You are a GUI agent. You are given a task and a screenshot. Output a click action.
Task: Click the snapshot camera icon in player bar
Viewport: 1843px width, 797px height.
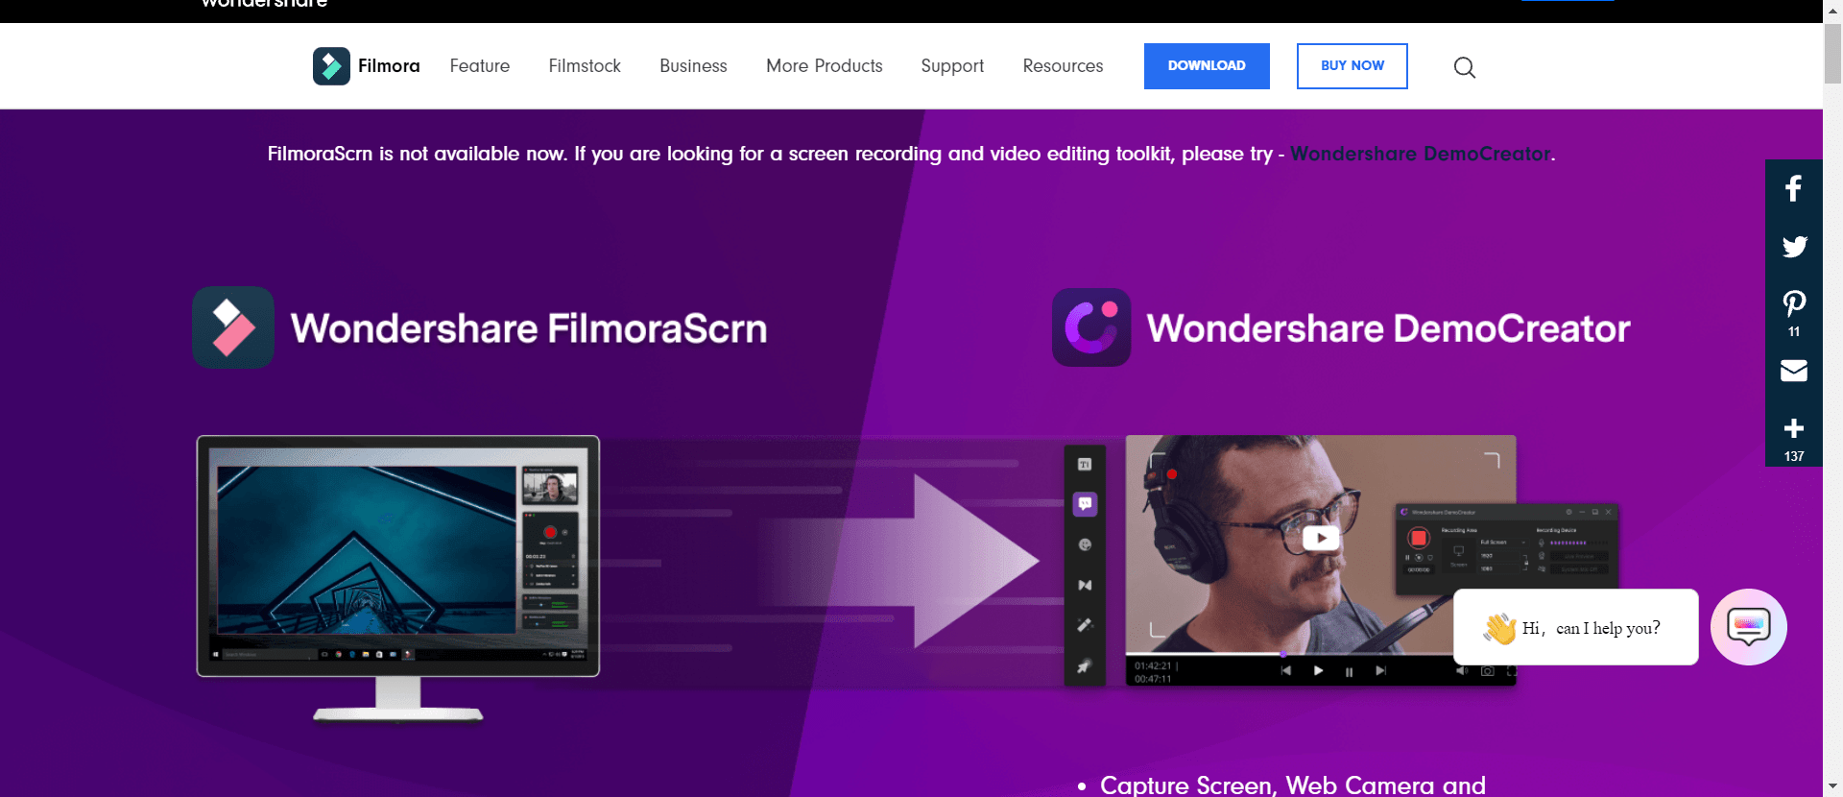pos(1487,671)
